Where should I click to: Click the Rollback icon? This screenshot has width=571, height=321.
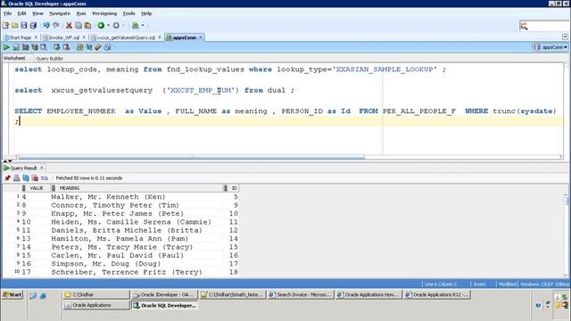(66, 47)
